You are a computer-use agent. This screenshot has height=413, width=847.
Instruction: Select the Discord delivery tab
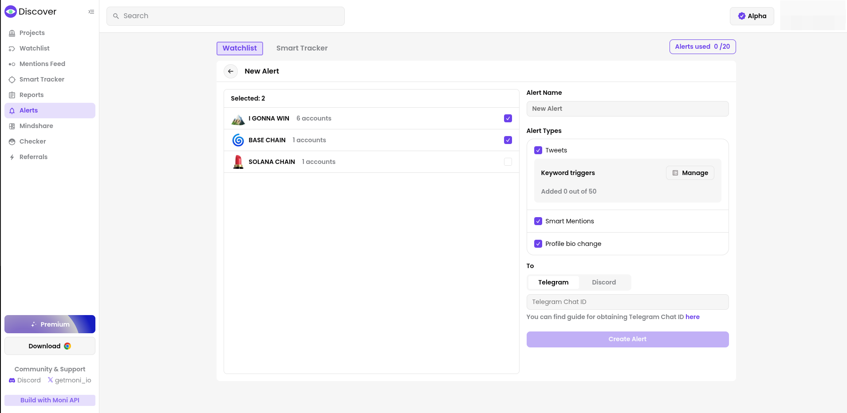point(603,282)
